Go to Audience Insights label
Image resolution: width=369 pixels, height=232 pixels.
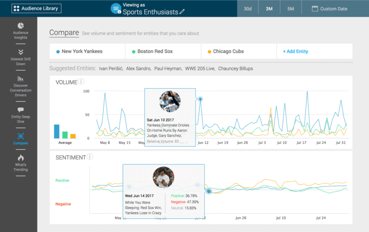coord(21,35)
